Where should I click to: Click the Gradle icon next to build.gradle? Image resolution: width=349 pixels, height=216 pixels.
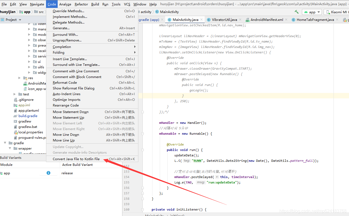click(16, 116)
